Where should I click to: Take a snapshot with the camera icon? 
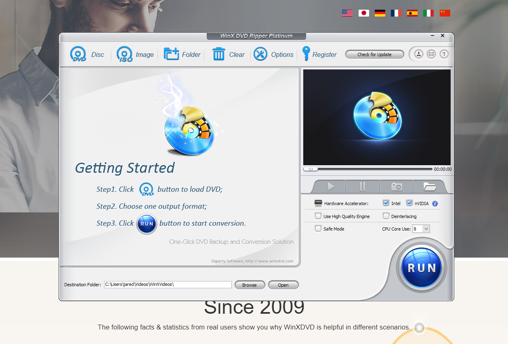396,186
